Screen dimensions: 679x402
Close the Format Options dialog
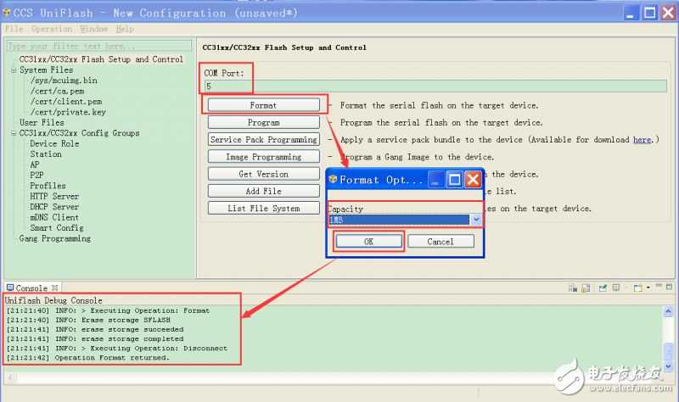(473, 179)
